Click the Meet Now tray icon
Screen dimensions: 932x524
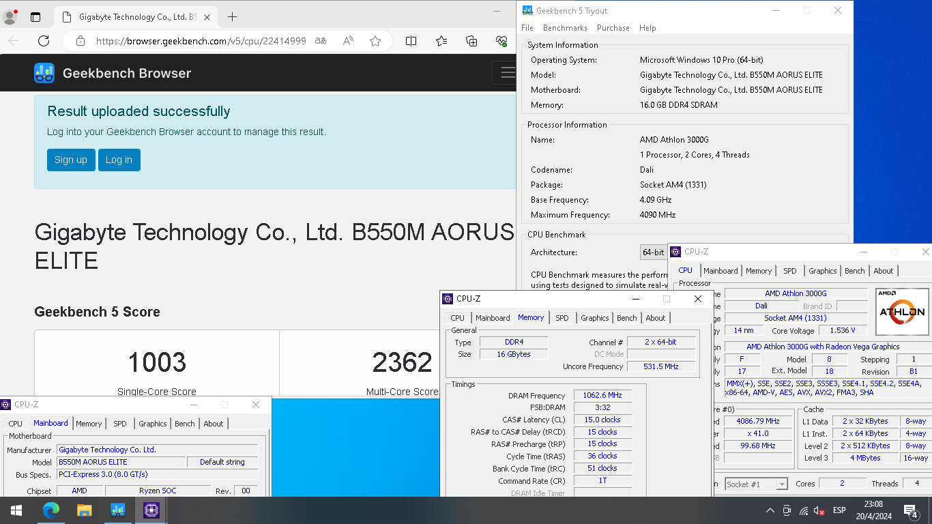click(x=787, y=510)
